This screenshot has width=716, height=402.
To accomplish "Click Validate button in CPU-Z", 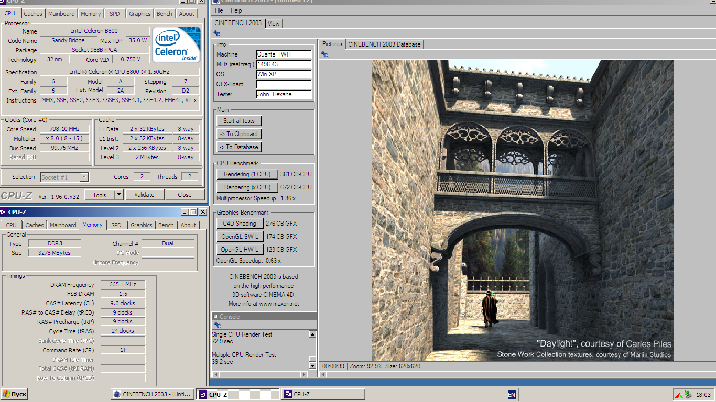I will [144, 195].
